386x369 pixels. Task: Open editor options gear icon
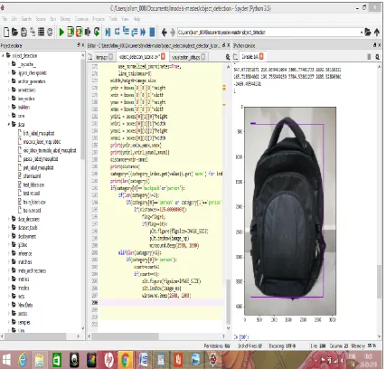[x=228, y=57]
